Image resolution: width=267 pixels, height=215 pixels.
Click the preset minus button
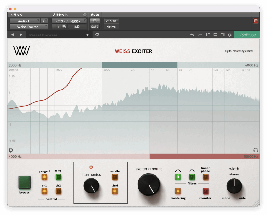[54, 27]
